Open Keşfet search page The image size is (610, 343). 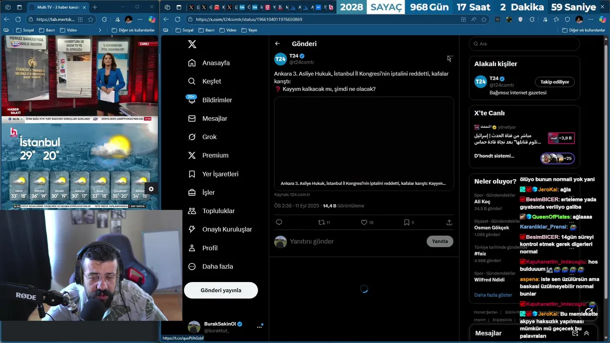[x=205, y=81]
